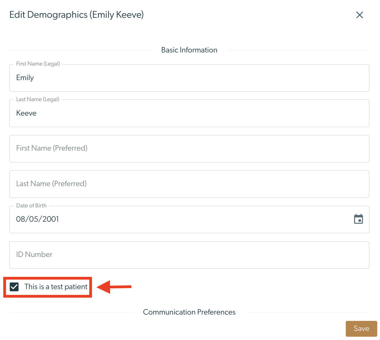Save the demographics changes
The width and height of the screenshot is (380, 340).
point(361,329)
